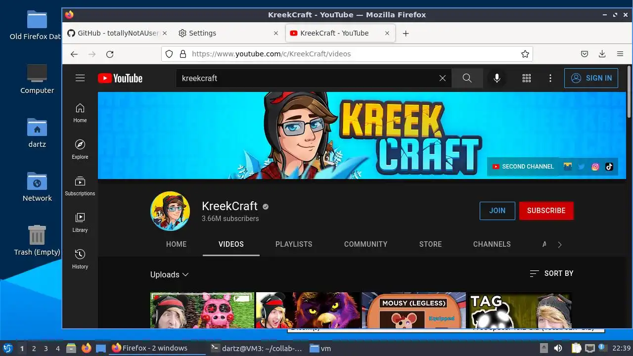
Task: Reload the page
Action: point(110,54)
